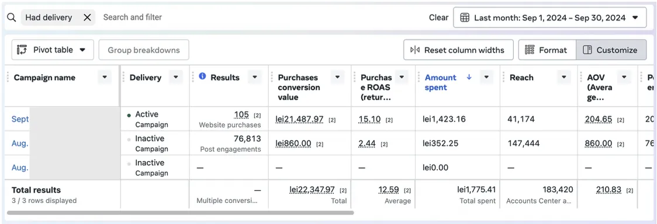The image size is (657, 224).
Task: Click the Pivot table icon
Action: coord(22,50)
